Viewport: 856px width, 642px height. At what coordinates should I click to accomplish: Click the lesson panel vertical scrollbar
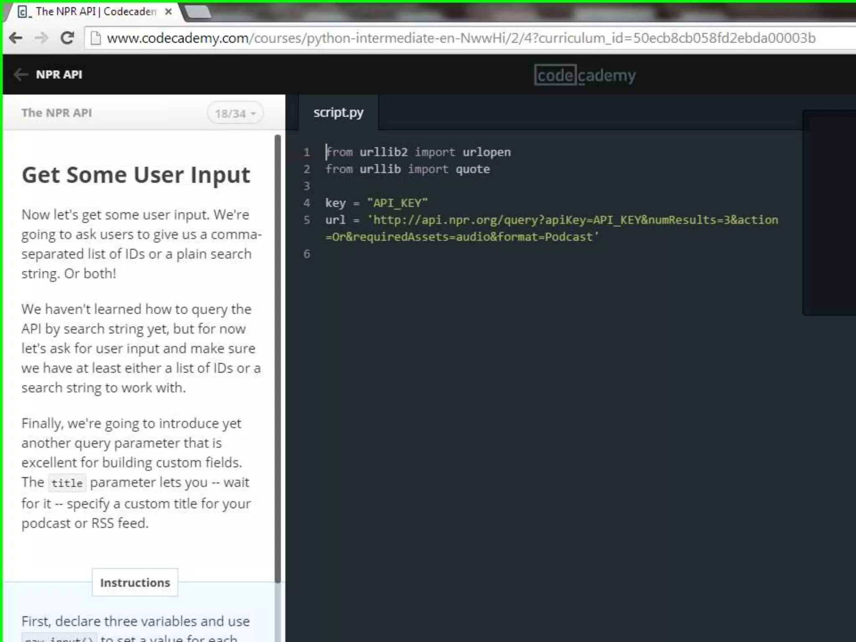pos(278,359)
